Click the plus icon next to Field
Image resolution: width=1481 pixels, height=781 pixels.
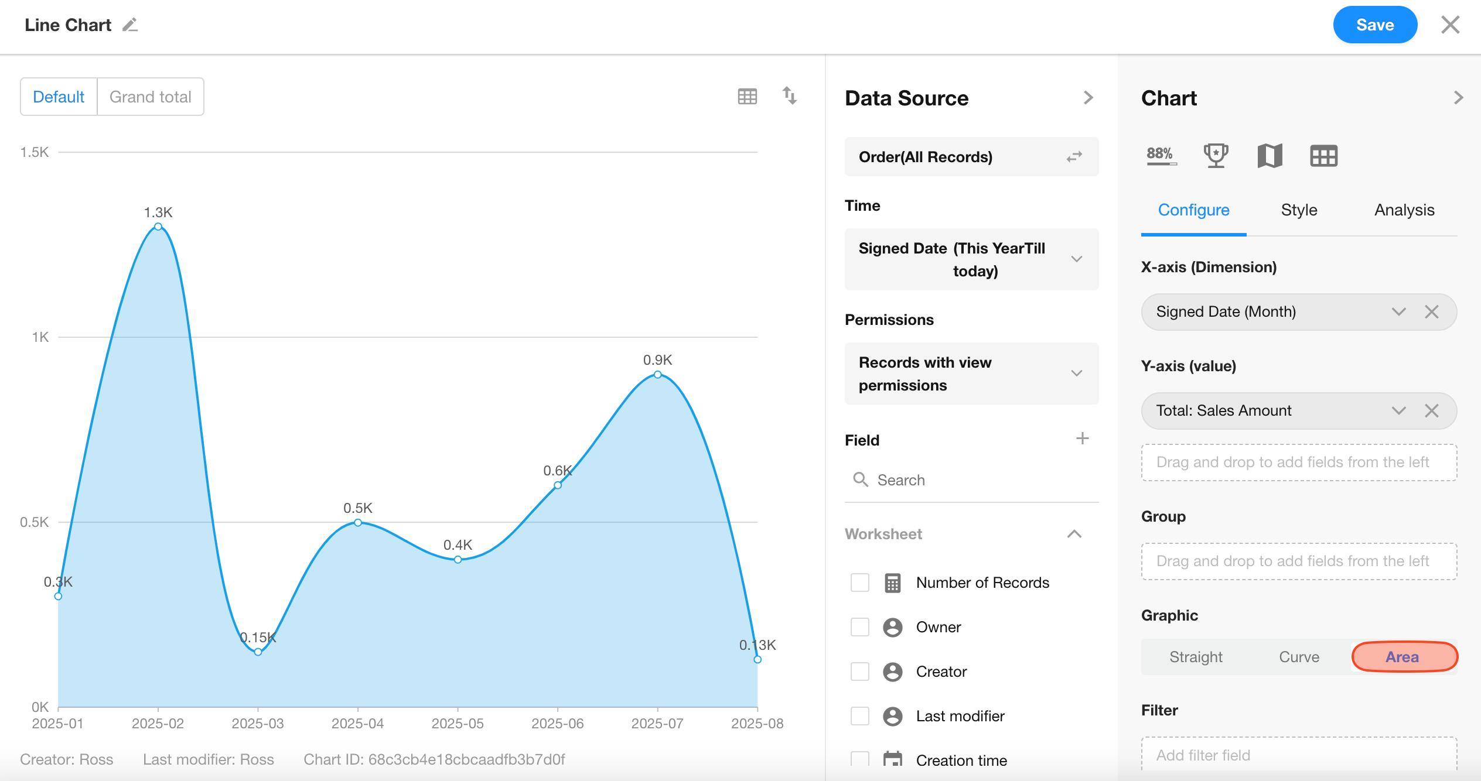tap(1082, 439)
